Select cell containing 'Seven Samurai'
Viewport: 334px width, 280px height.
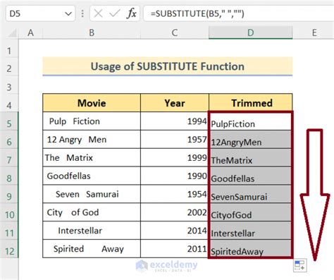point(92,194)
